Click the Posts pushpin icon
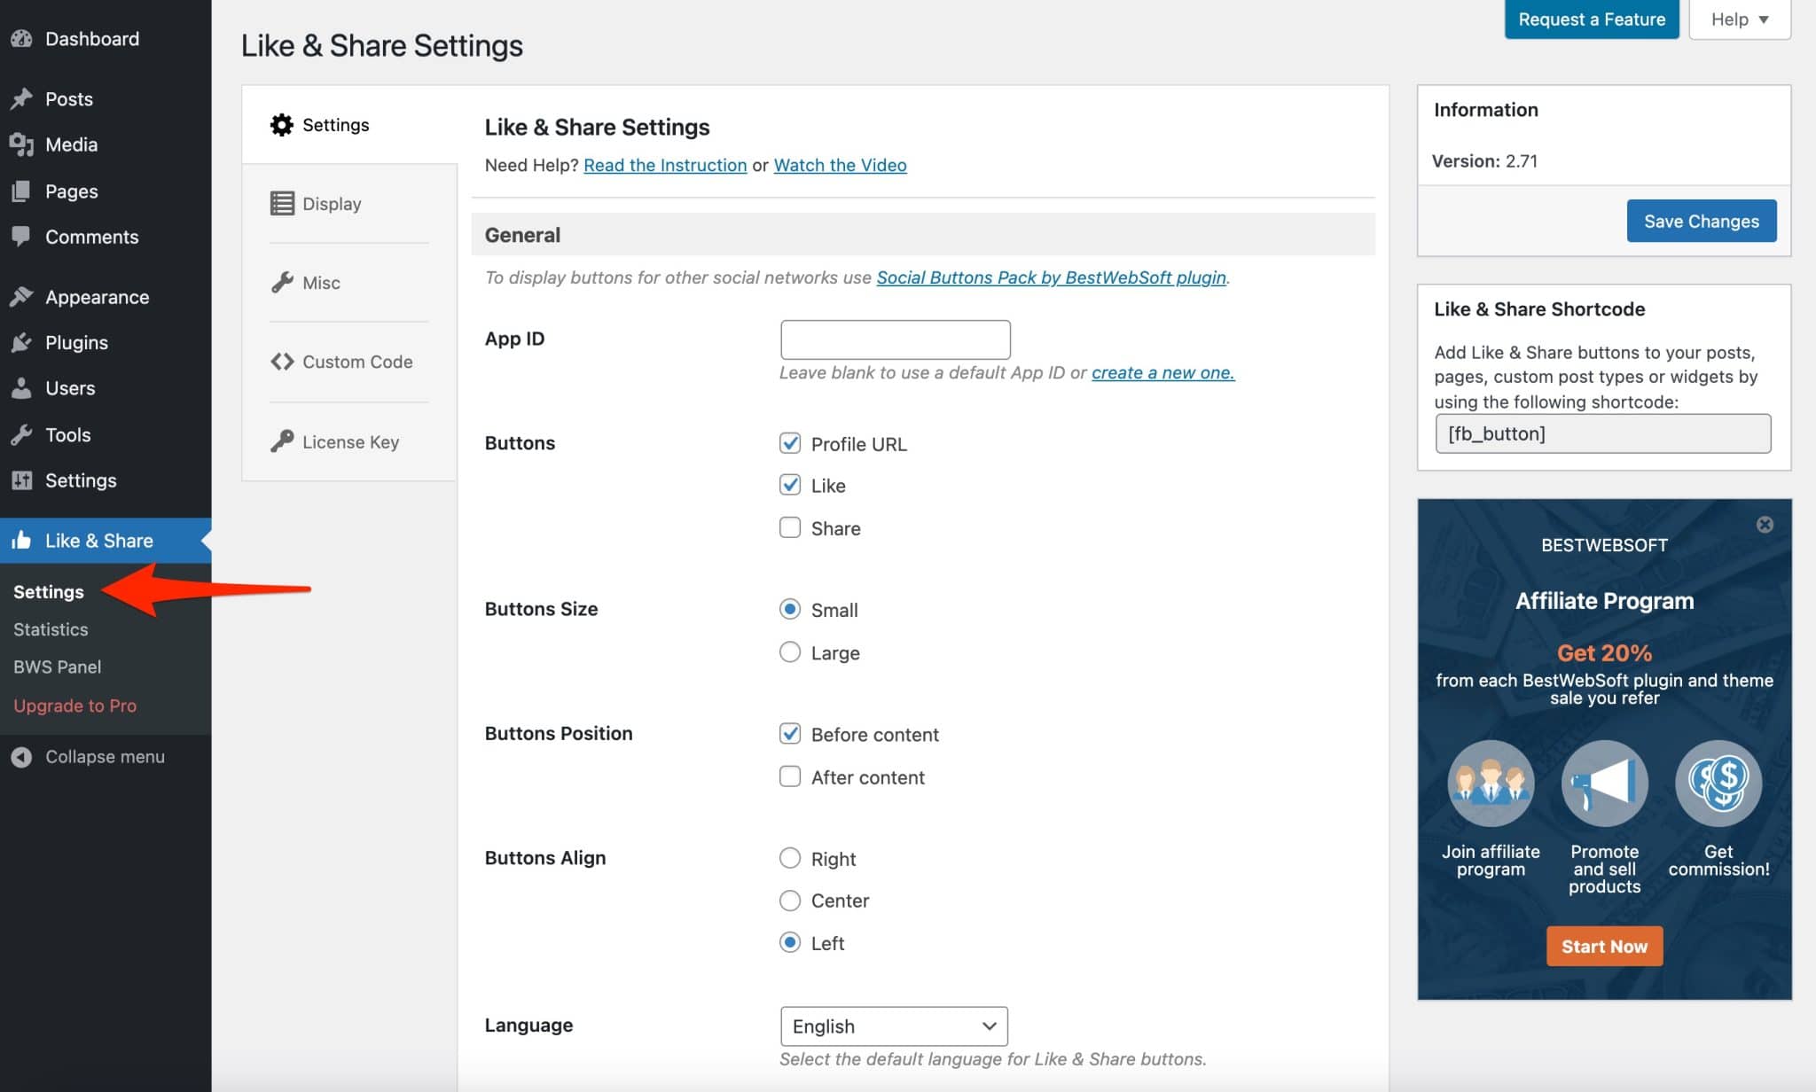The width and height of the screenshot is (1816, 1092). tap(21, 99)
